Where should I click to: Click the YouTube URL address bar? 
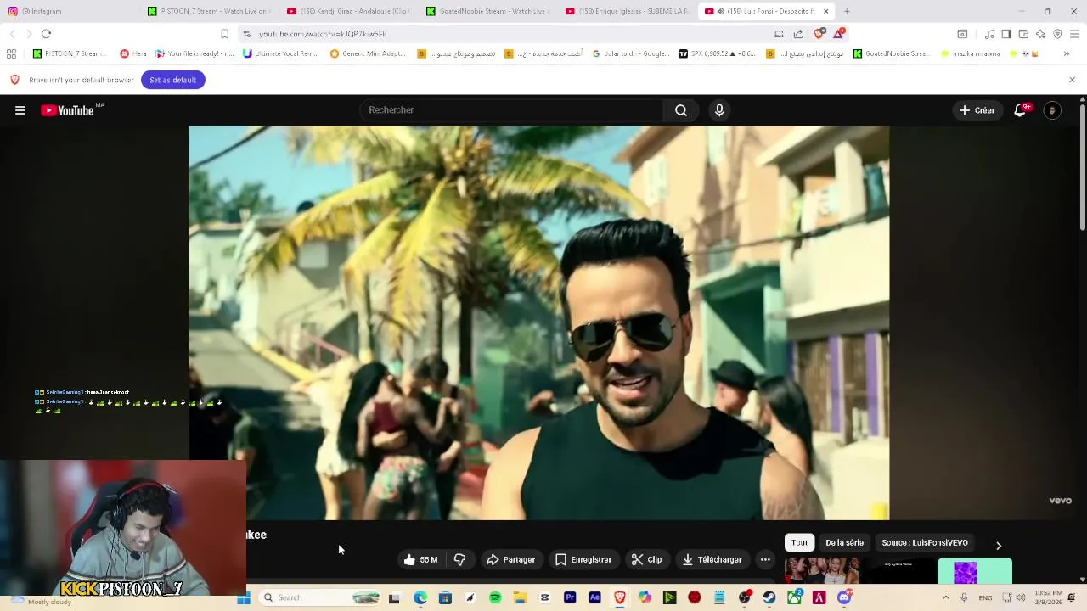510,34
